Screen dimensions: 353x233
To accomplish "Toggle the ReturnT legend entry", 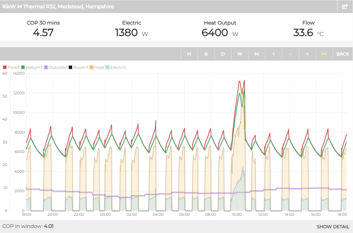I will coord(32,67).
